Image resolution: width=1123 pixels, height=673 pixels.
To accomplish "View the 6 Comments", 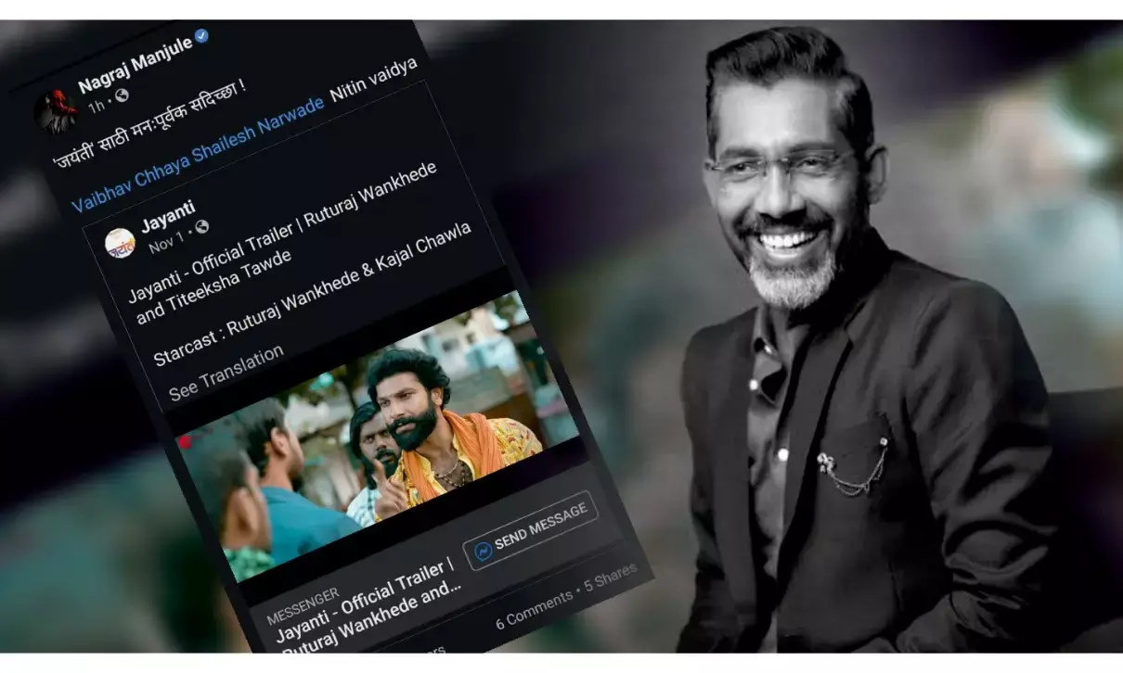I will (534, 608).
